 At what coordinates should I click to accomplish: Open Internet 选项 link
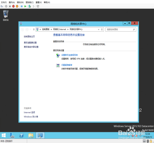coord(30,112)
